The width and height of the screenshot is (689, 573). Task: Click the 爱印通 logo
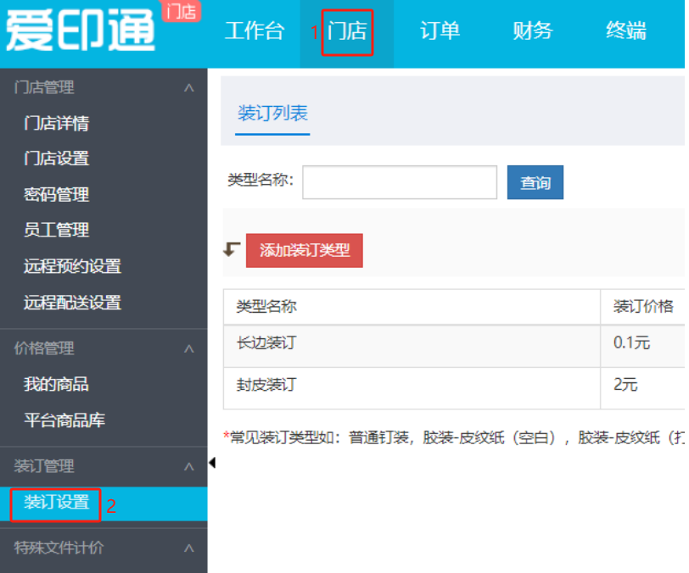pyautogui.click(x=81, y=32)
